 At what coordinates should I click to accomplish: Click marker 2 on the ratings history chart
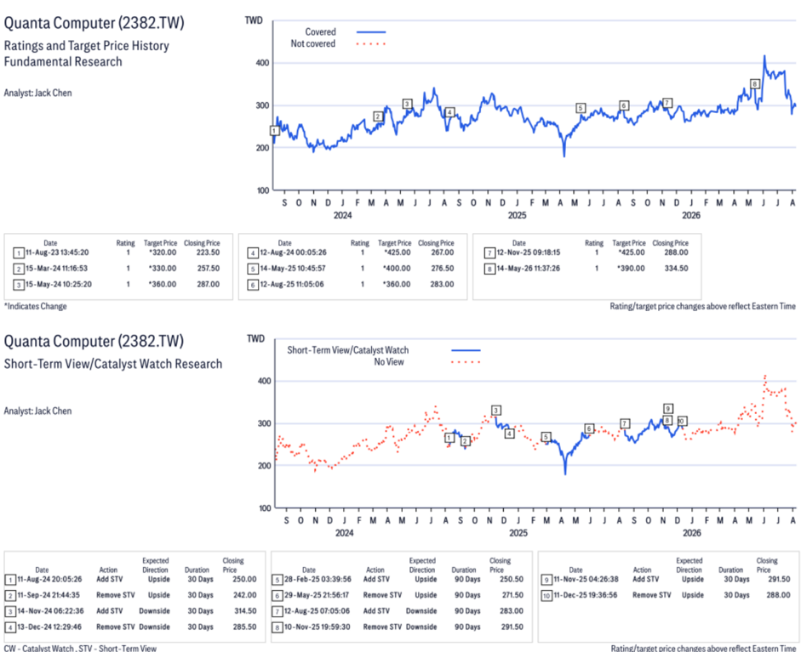[378, 116]
